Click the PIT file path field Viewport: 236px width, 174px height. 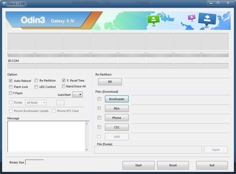coord(177,82)
